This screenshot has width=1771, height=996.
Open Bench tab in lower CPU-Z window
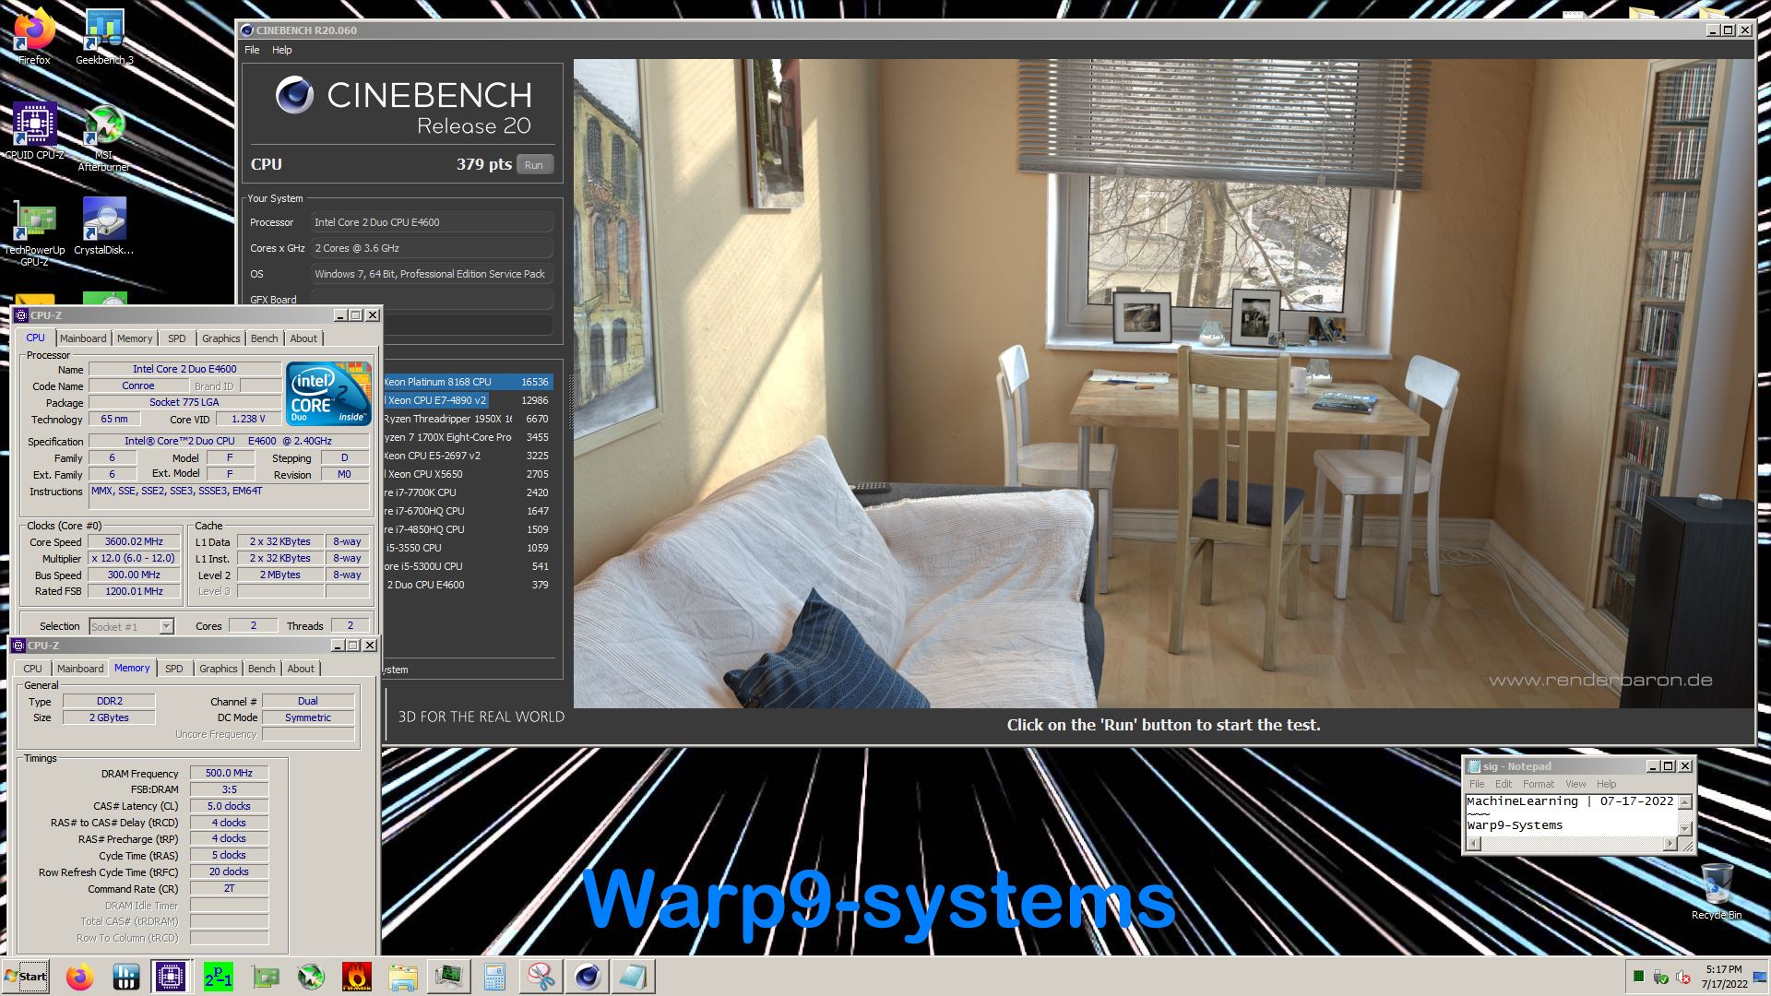tap(262, 669)
